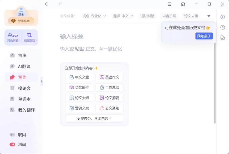Click the 论文去重 button
229x154 pixels.
(x=191, y=16)
